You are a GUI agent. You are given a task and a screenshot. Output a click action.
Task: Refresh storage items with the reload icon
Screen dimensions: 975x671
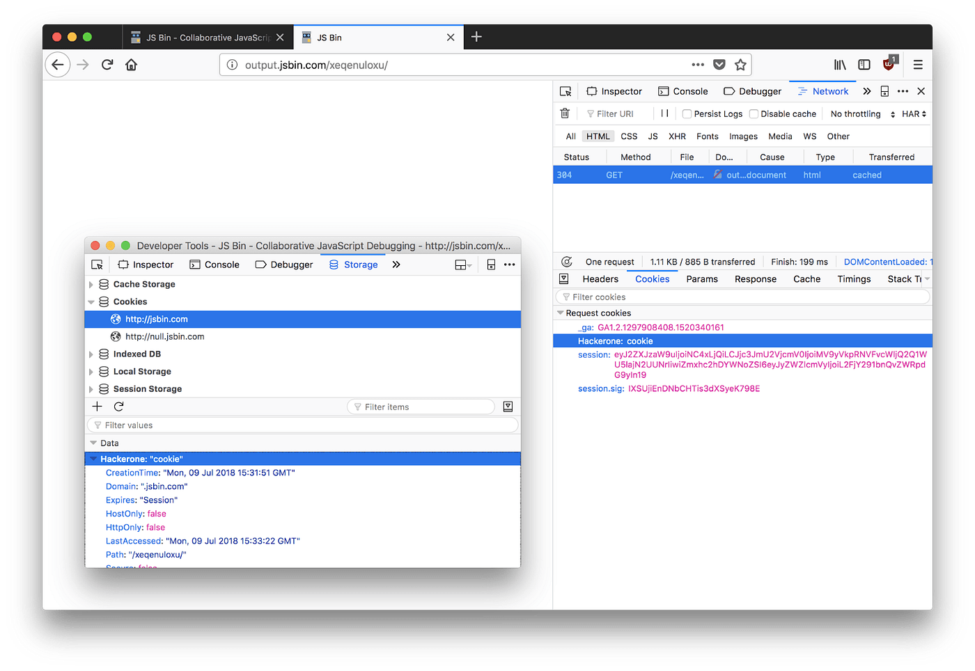[x=118, y=406]
